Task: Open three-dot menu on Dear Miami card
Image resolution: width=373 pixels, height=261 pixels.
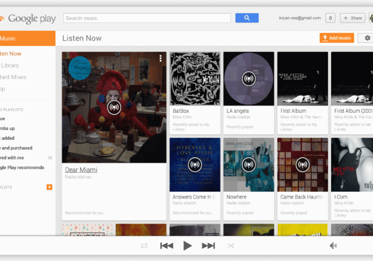Action: pyautogui.click(x=160, y=58)
